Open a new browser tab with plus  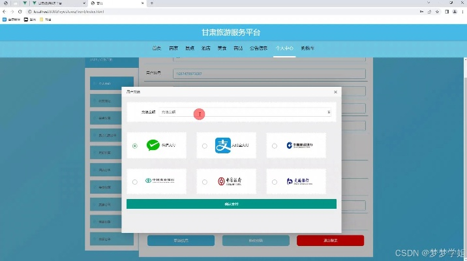tap(151, 3)
